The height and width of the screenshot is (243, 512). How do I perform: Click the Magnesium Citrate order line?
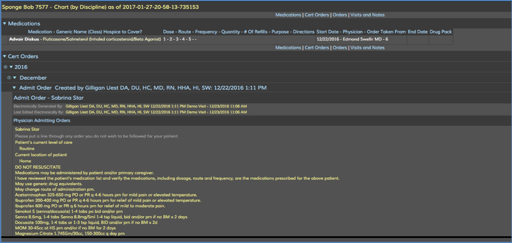[x=69, y=234]
